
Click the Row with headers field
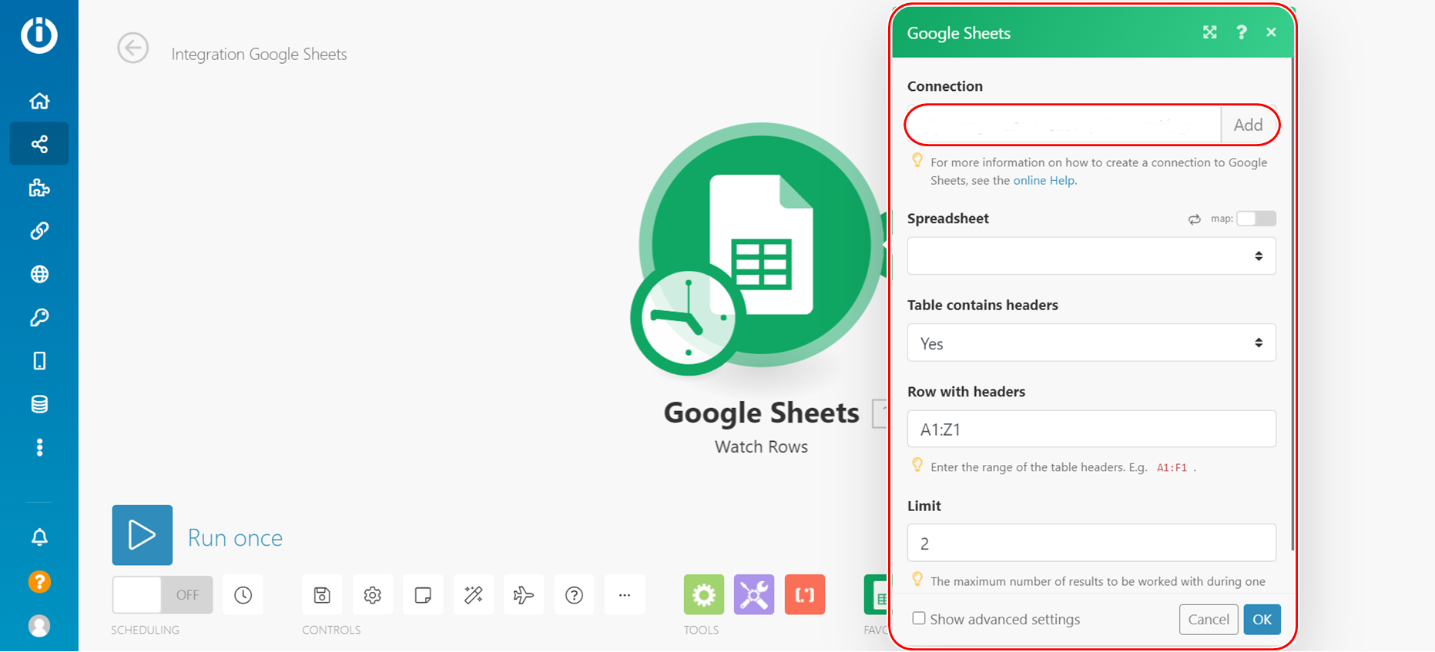coord(1091,429)
